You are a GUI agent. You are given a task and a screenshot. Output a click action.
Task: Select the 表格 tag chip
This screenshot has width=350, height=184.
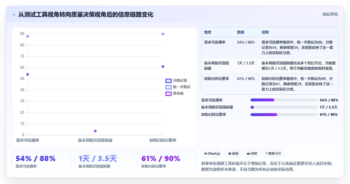click(x=233, y=153)
